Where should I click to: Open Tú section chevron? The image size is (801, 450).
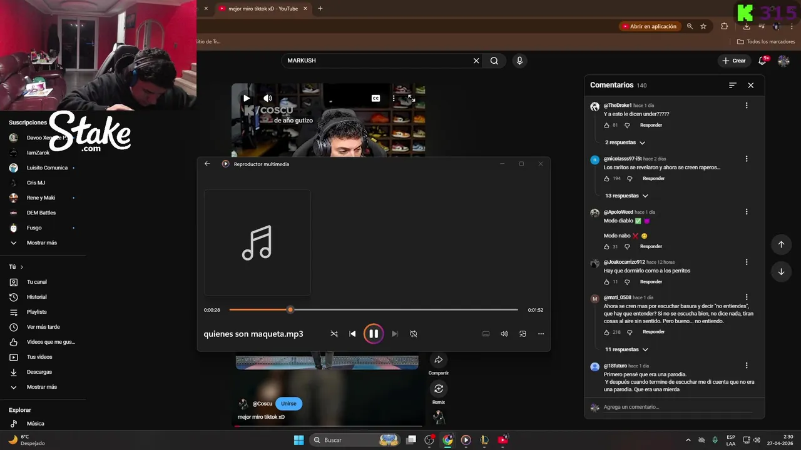pos(22,267)
